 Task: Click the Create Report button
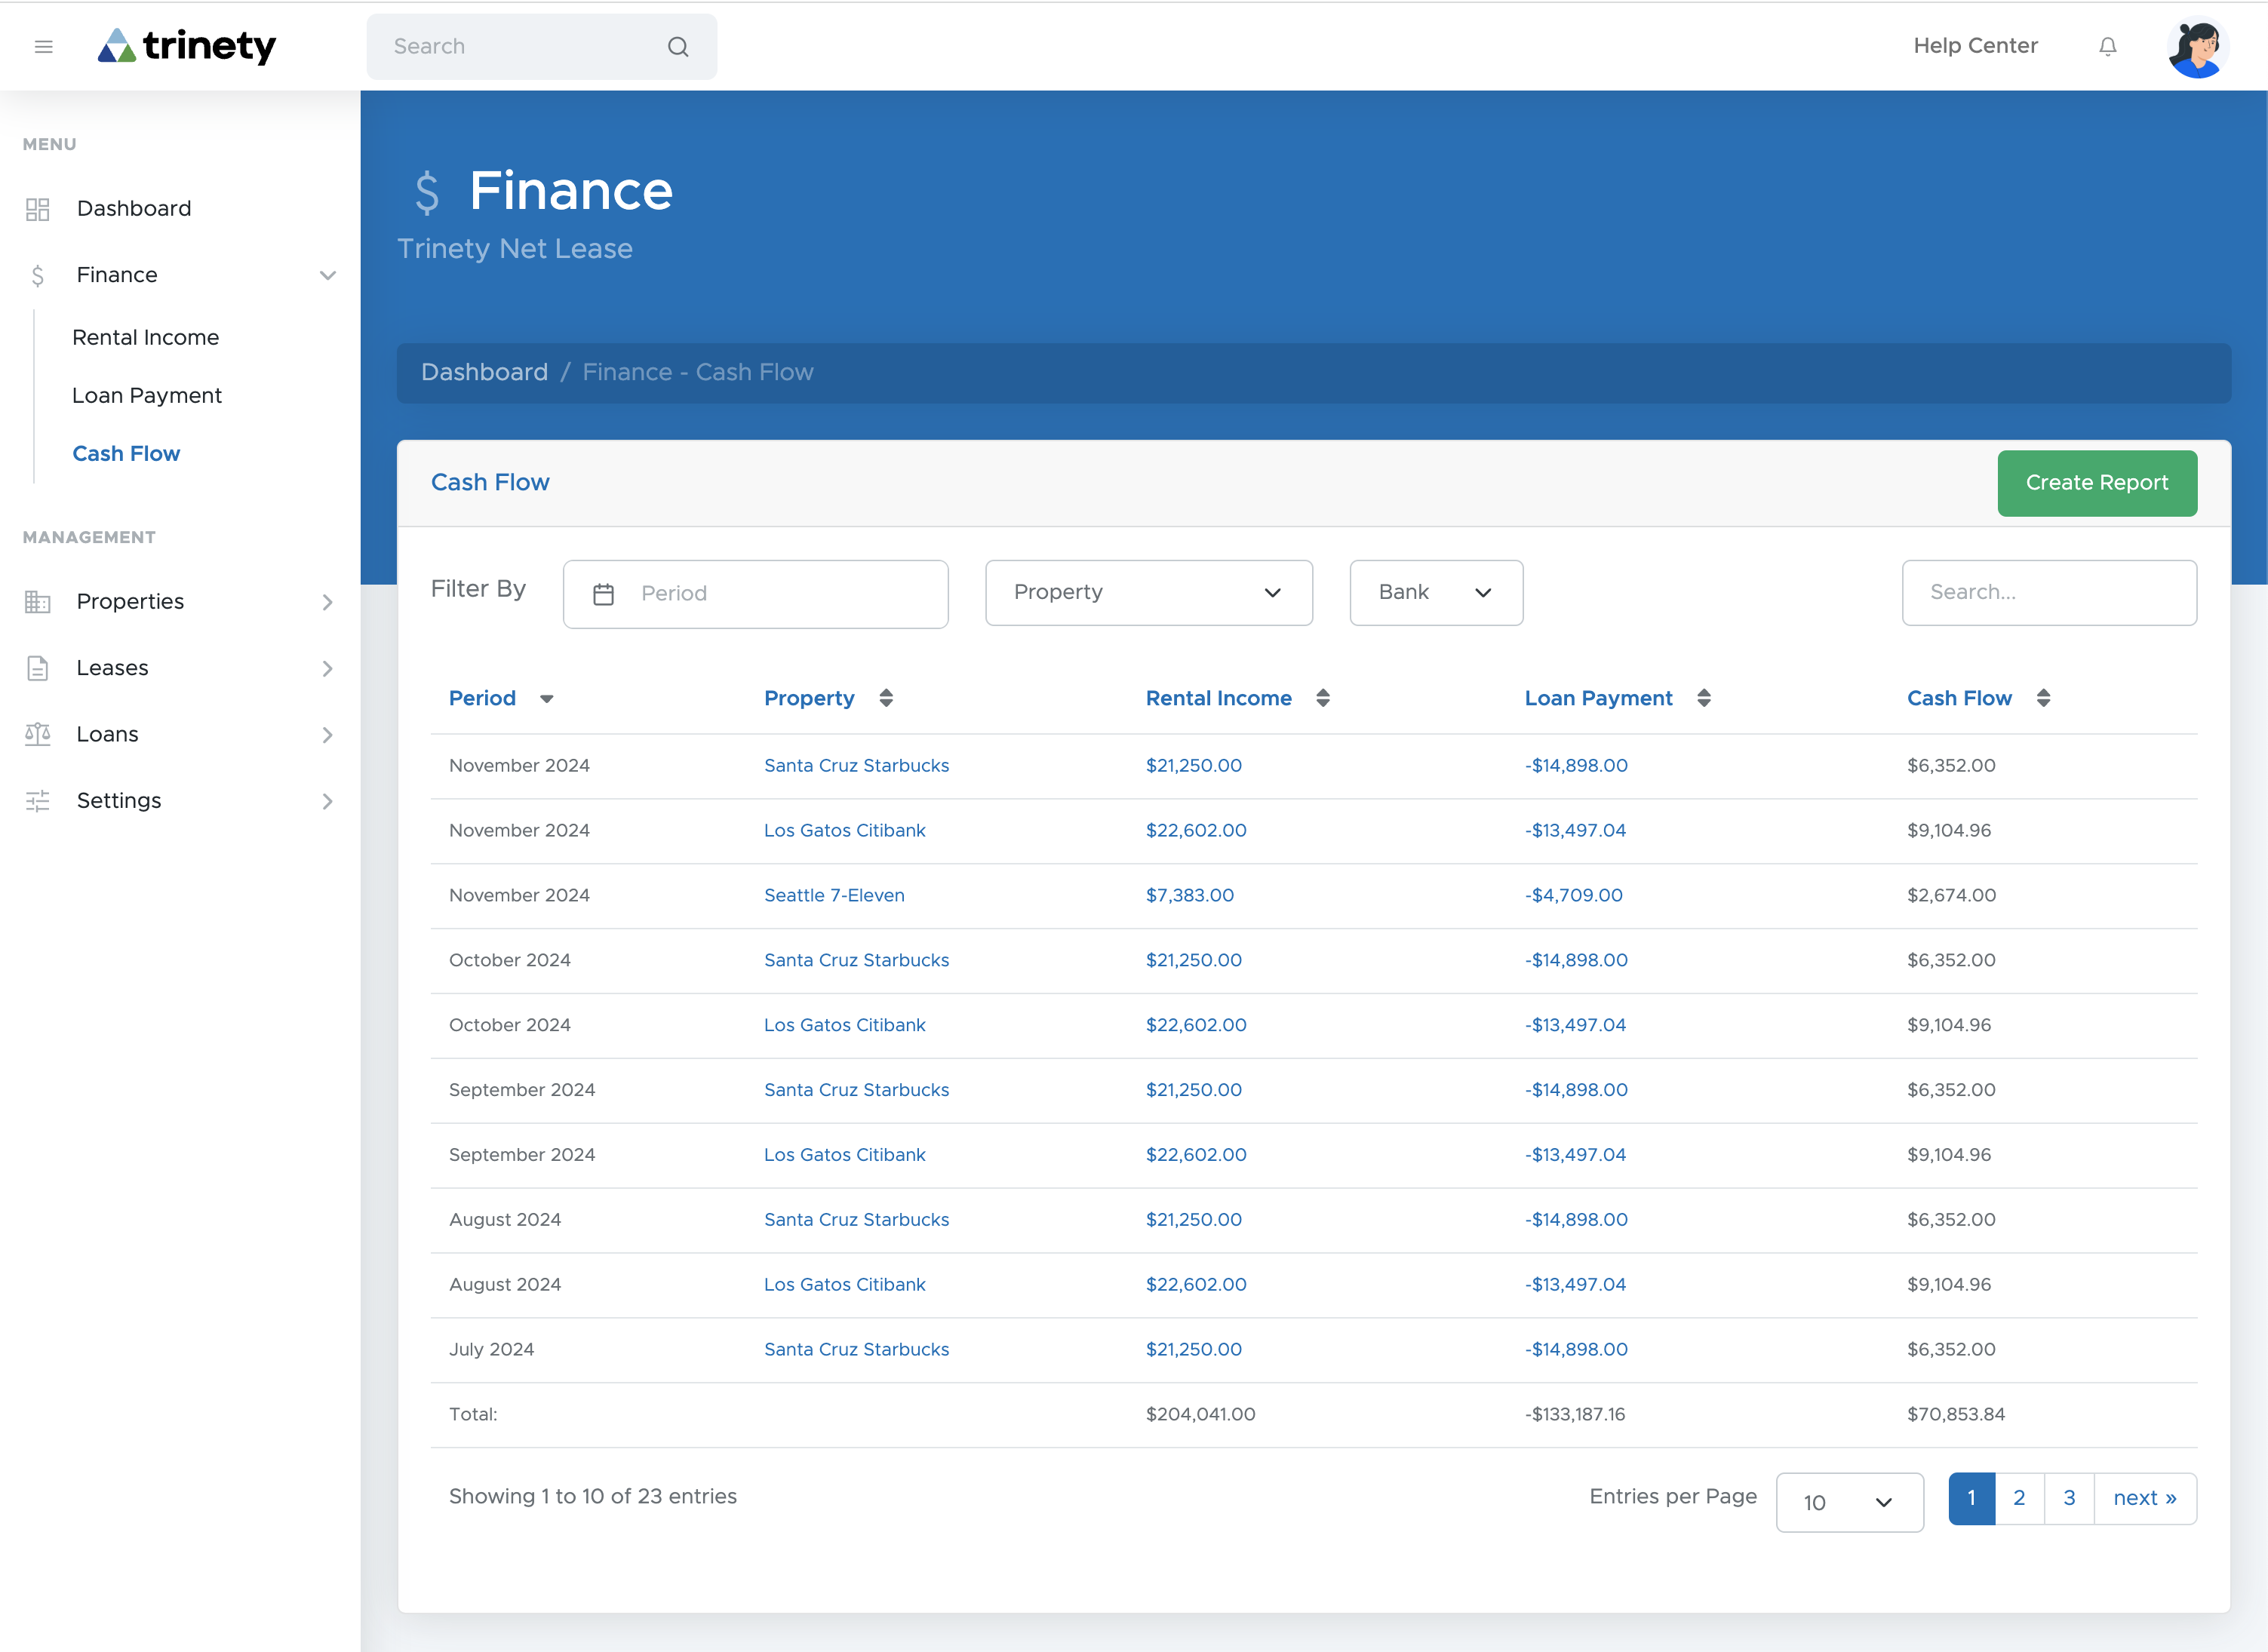click(x=2097, y=483)
